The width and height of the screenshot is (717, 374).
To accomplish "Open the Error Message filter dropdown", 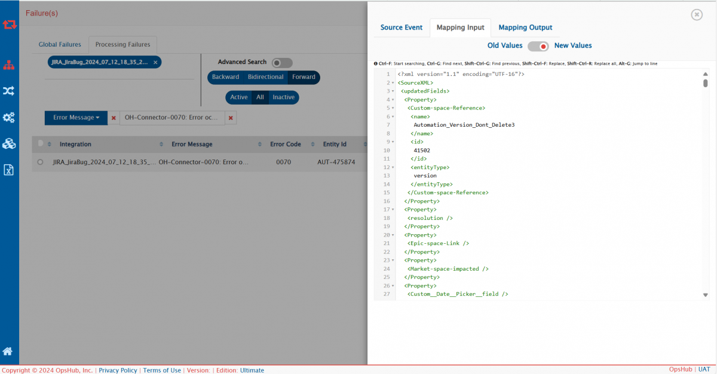I will (76, 118).
